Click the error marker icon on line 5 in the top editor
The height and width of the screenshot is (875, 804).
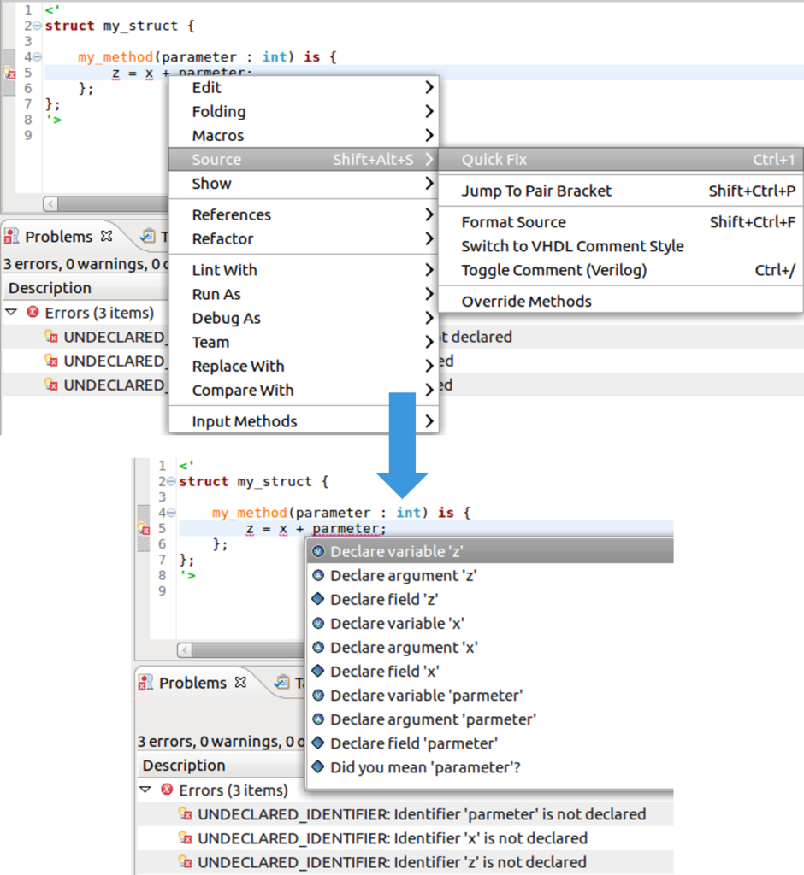9,73
